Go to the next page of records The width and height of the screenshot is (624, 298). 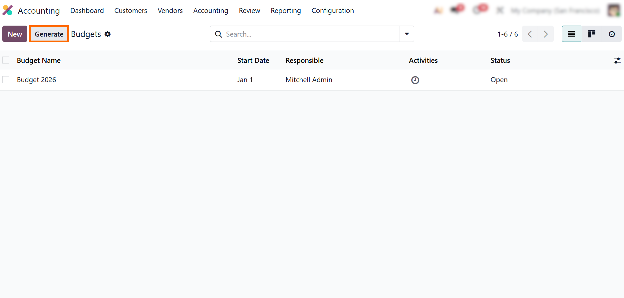[x=546, y=34]
